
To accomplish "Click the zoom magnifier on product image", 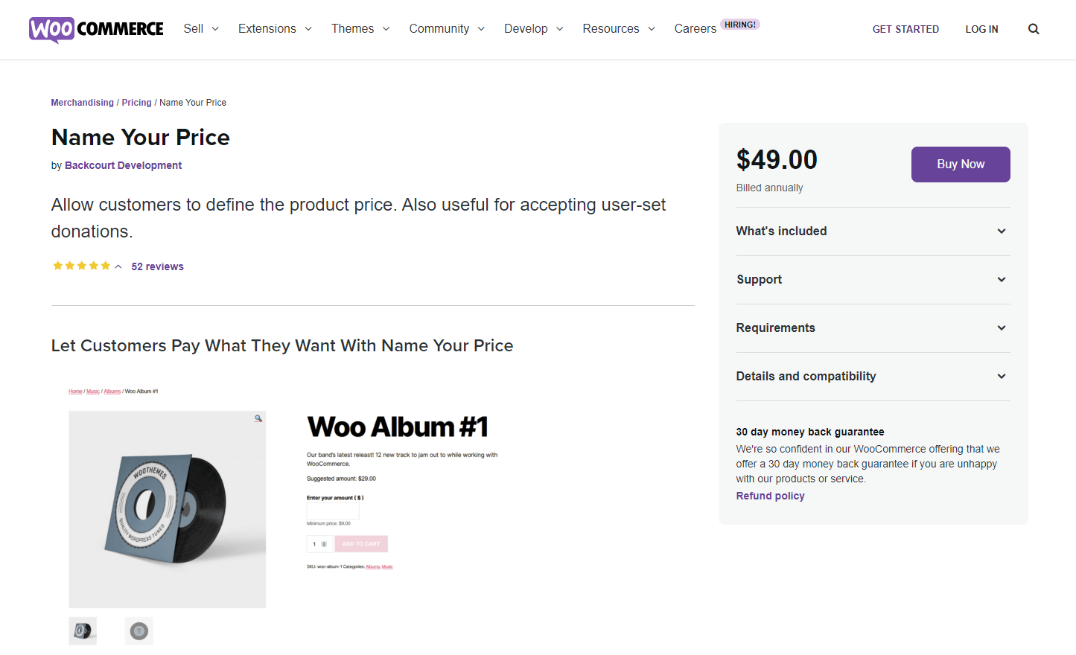I will (x=258, y=418).
